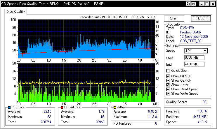Viewport: 217px width, 129px height.
Task: Select the Disc Quality tab
Action: click(15, 12)
